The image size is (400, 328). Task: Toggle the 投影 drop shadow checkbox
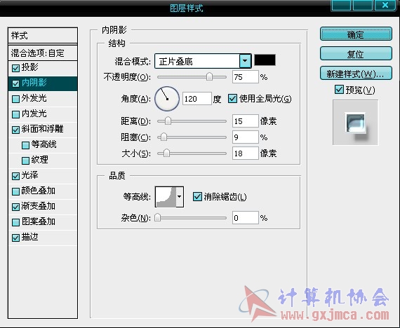click(x=16, y=68)
